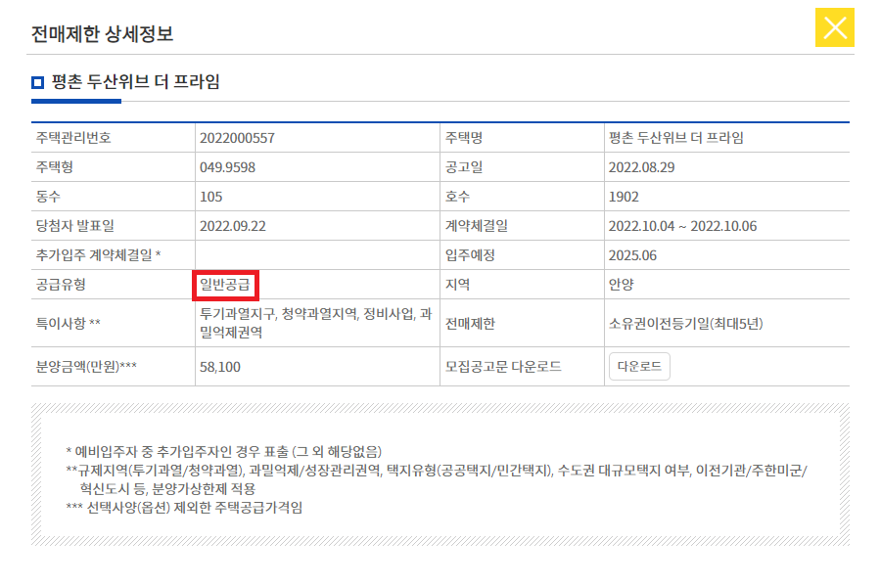Click the dialog title 전매제한 상세정보
Image resolution: width=880 pixels, height=587 pixels.
point(102,34)
